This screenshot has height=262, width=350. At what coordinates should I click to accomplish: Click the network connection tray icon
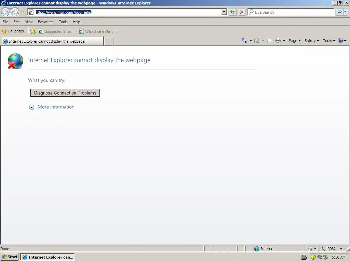click(320, 257)
